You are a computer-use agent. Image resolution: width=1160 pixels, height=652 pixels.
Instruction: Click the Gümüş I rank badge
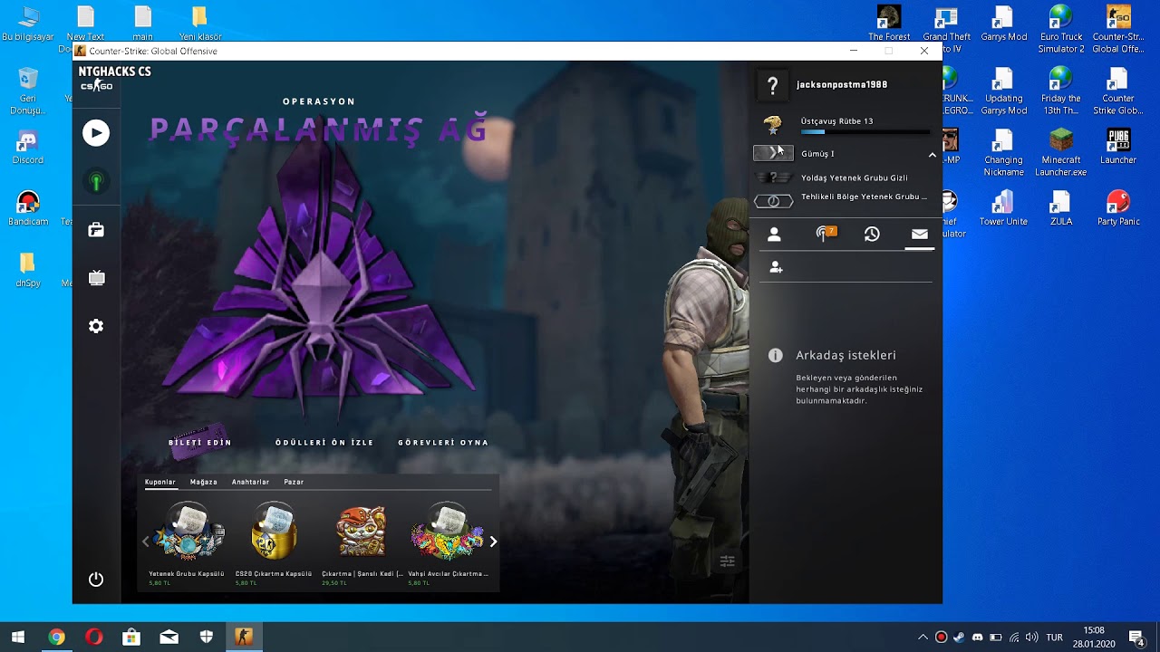(x=773, y=153)
